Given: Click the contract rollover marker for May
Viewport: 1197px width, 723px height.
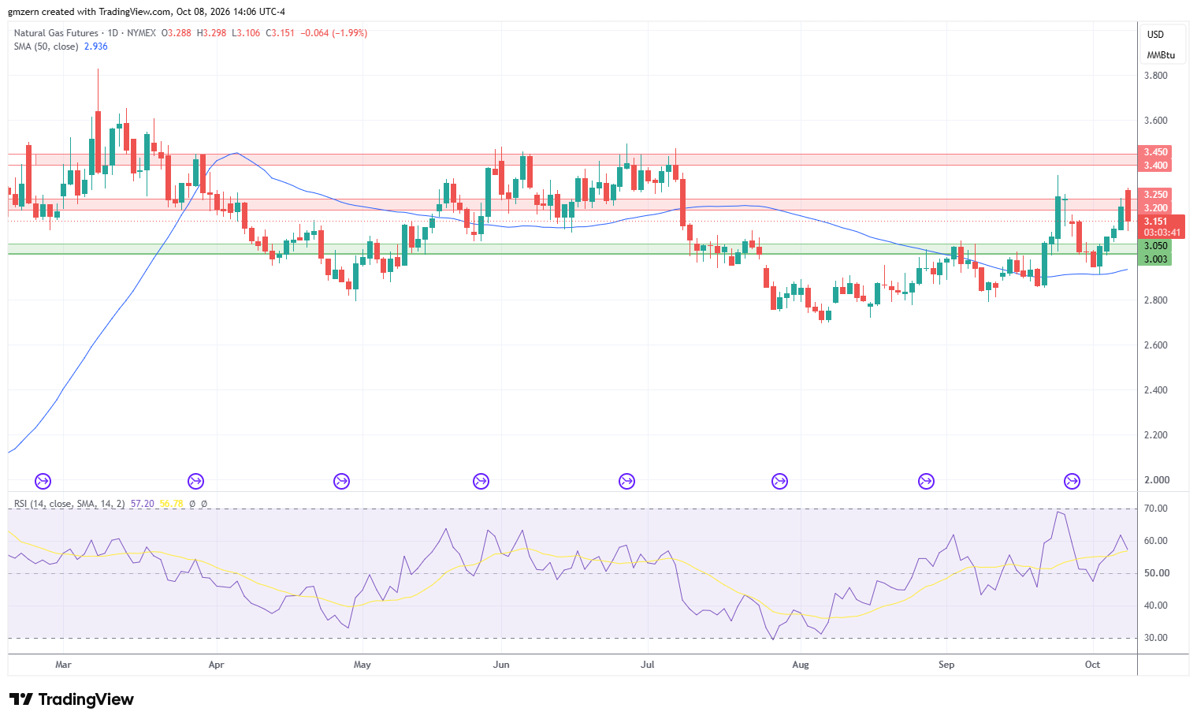Looking at the screenshot, I should (341, 481).
